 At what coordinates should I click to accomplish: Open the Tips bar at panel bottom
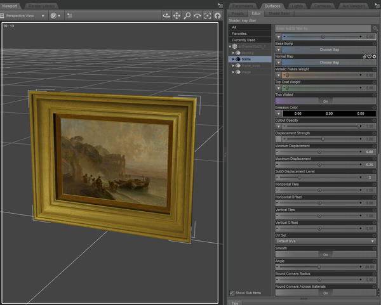click(235, 303)
